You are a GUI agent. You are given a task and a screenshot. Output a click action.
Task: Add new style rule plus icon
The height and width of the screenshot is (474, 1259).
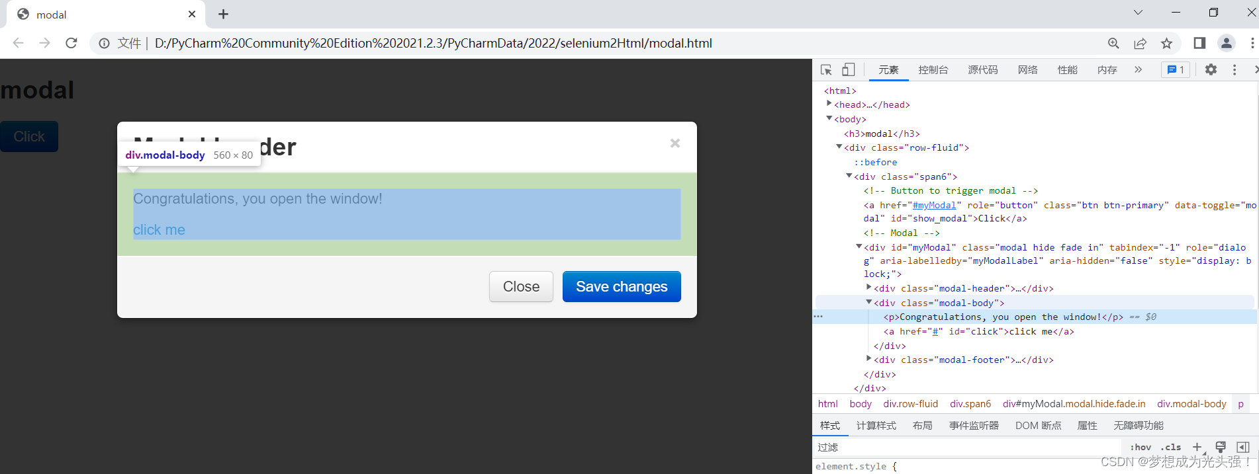[x=1197, y=447]
